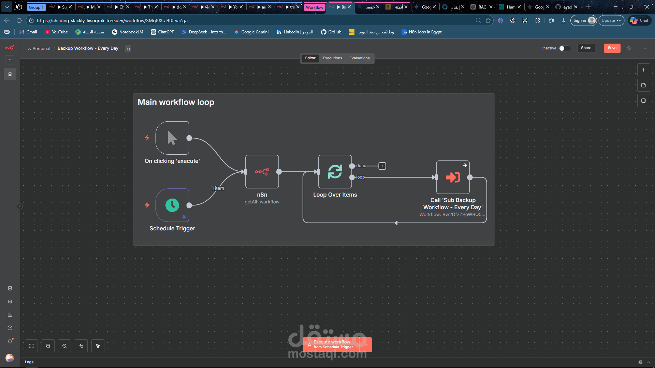Open the Loop Over Items node
Image resolution: width=655 pixels, height=368 pixels.
pyautogui.click(x=335, y=172)
